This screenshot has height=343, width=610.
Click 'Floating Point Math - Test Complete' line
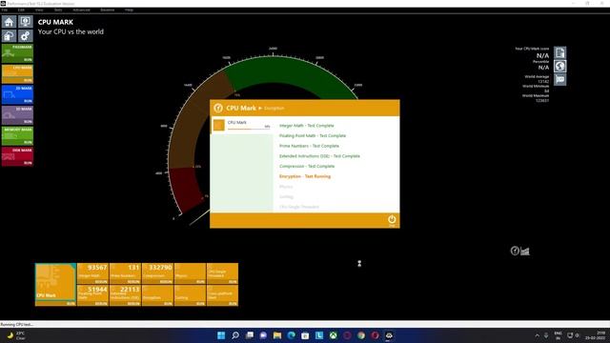(x=313, y=135)
